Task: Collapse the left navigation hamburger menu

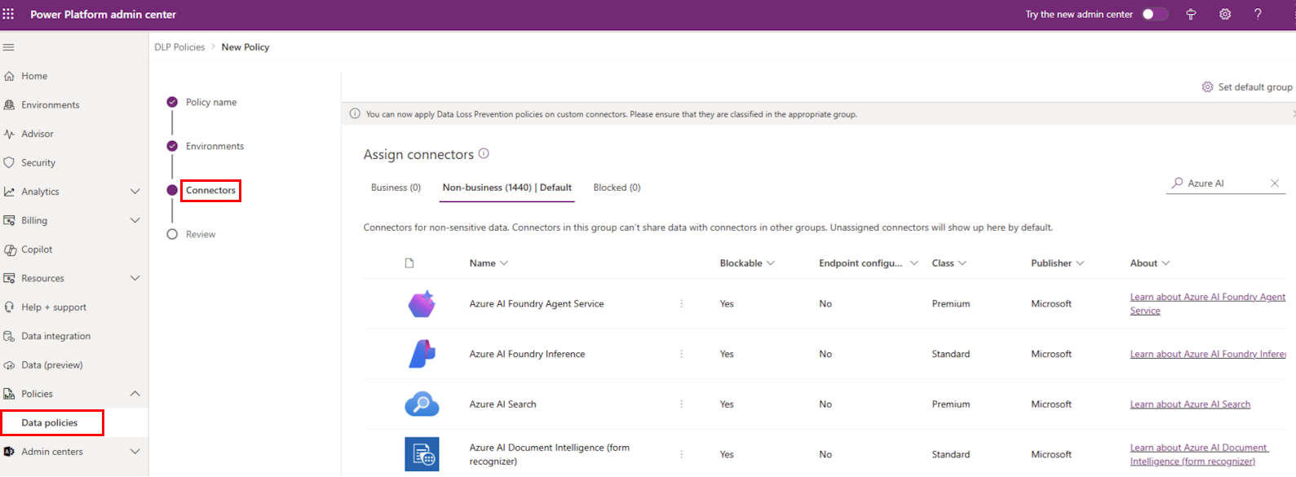Action: click(x=9, y=47)
